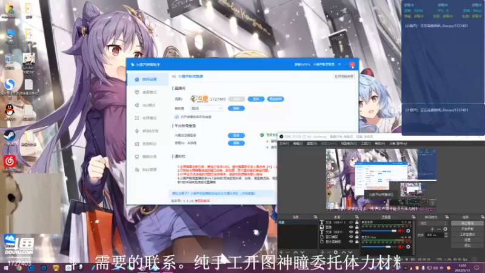This screenshot has height=273, width=485.
Task: Toggle visibility of the 图像 source
Action: pyautogui.click(x=351, y=227)
